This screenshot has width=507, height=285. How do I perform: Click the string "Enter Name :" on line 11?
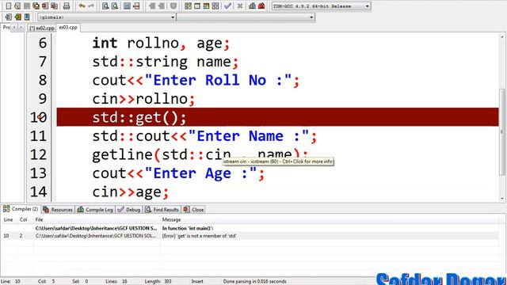(248, 136)
